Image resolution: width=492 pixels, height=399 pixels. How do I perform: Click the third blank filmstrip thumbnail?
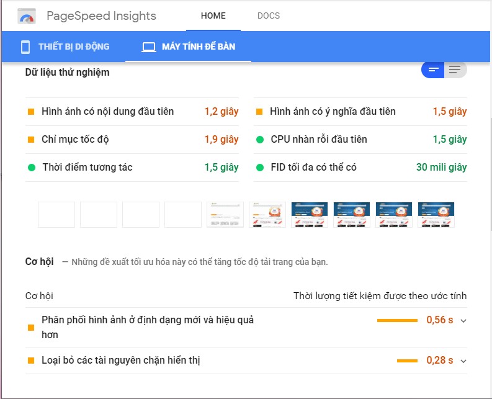(141, 215)
